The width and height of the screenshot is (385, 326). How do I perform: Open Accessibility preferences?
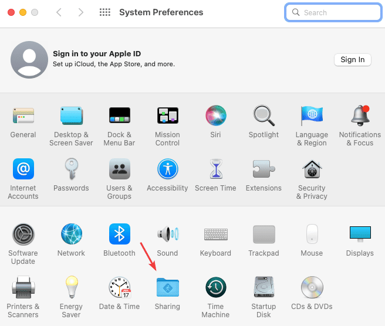(167, 170)
